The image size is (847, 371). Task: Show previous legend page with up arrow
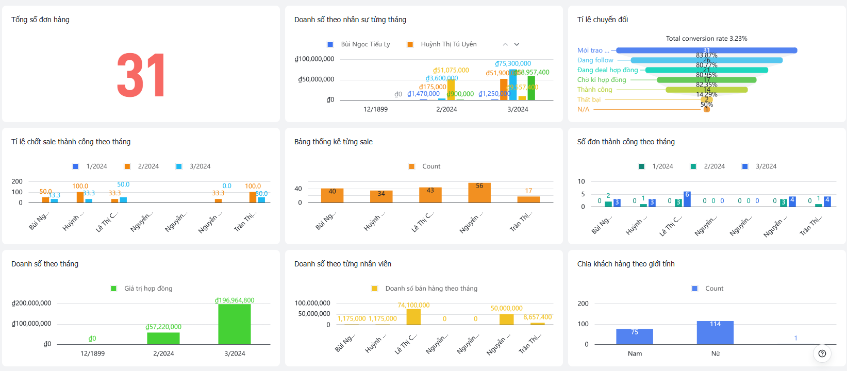tap(505, 44)
